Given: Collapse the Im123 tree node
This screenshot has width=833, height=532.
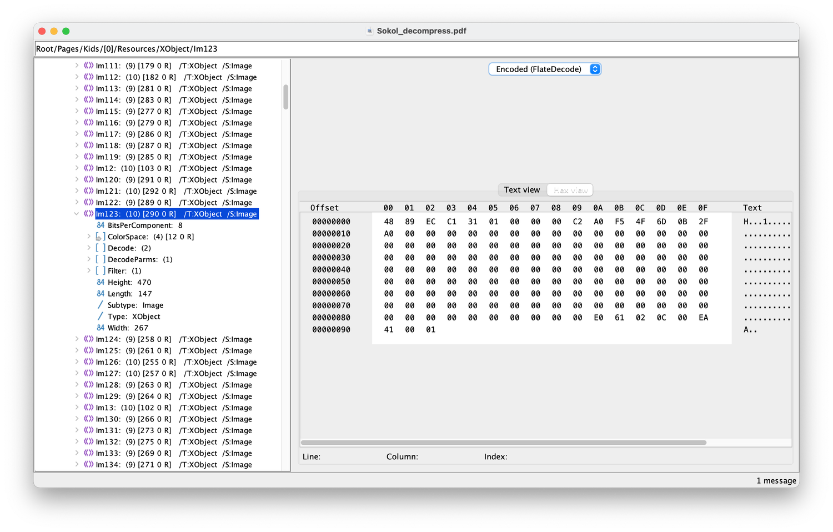Looking at the screenshot, I should pyautogui.click(x=77, y=214).
